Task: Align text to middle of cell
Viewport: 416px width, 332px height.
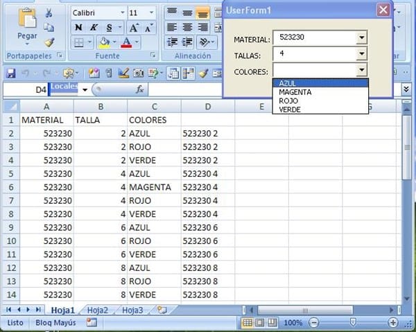Action: 187,12
